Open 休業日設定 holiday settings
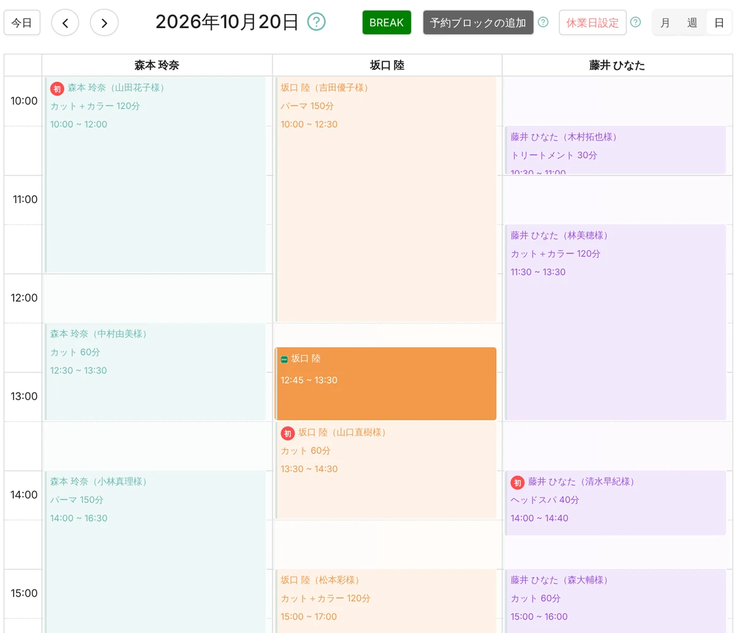The image size is (735, 633). coord(592,23)
